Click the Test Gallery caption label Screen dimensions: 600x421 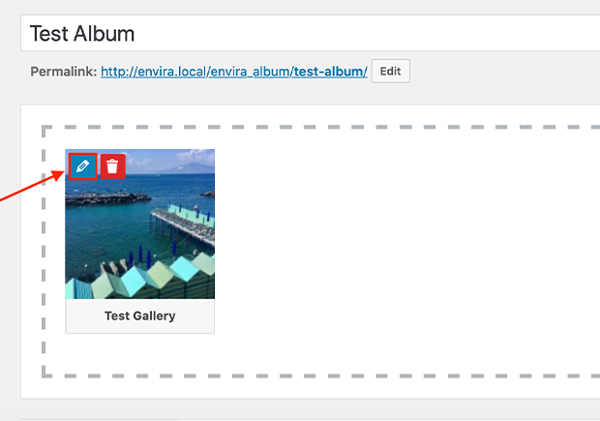(140, 316)
